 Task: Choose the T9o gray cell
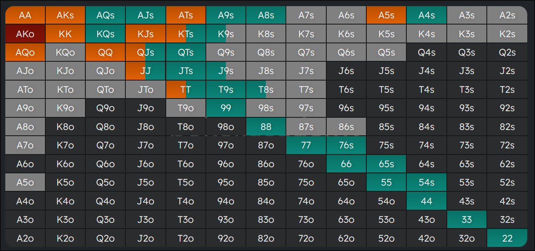click(186, 108)
